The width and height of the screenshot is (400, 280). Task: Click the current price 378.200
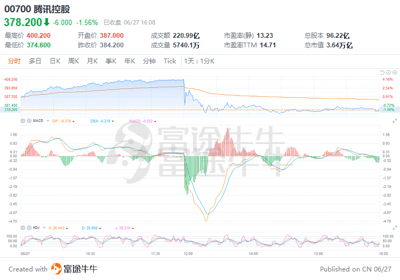[23, 22]
